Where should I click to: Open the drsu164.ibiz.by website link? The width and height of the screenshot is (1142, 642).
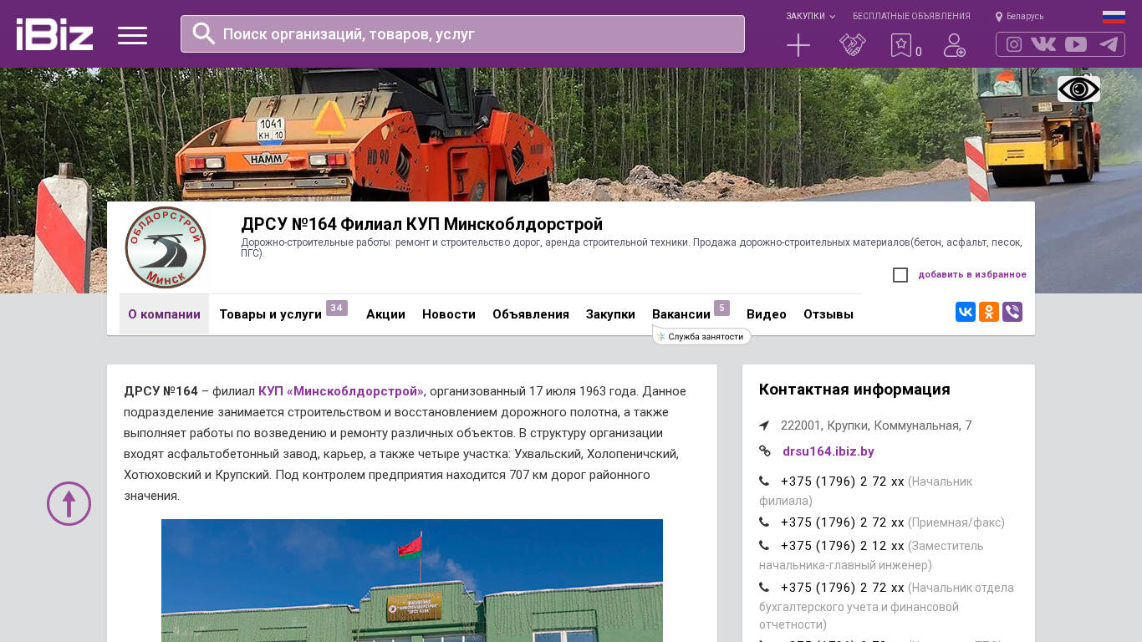828,451
